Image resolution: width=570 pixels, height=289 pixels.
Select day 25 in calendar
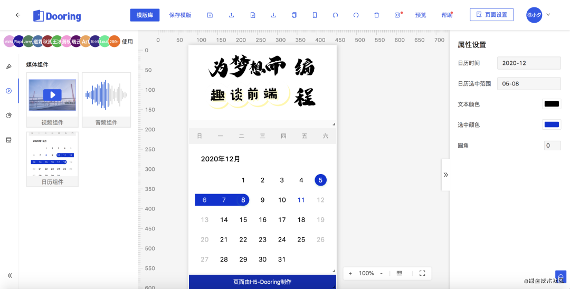point(301,239)
